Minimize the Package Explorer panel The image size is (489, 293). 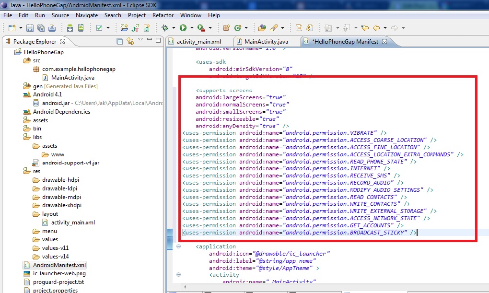coord(150,39)
